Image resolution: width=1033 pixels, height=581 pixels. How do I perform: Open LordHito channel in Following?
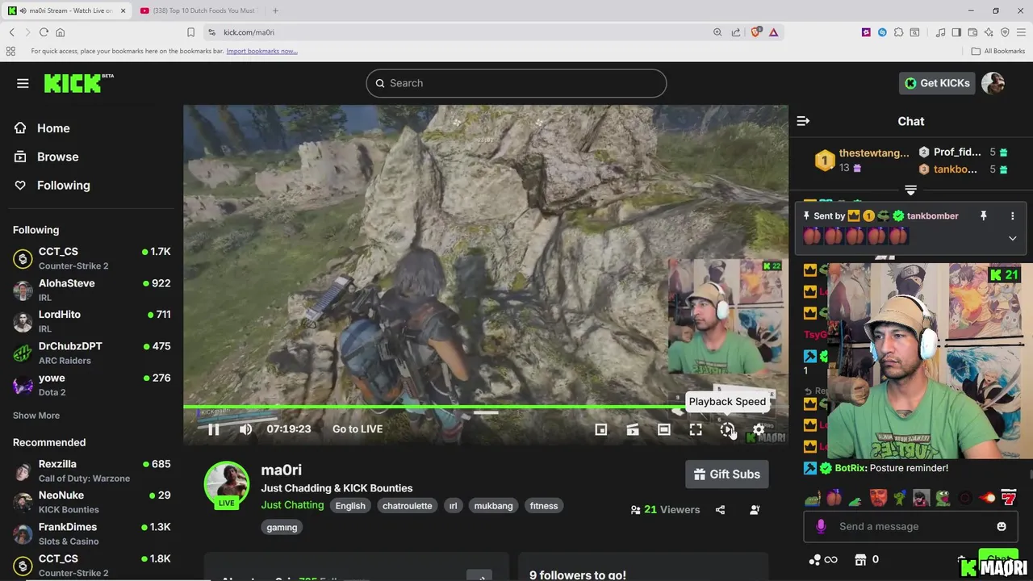pos(91,321)
